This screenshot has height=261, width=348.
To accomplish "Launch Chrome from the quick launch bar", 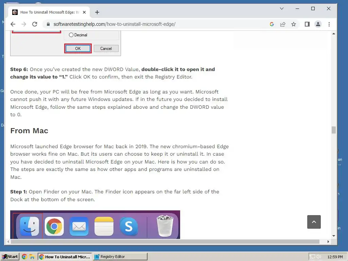I will pos(24,257).
